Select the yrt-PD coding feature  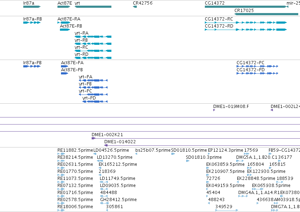pyautogui.click(x=95, y=102)
